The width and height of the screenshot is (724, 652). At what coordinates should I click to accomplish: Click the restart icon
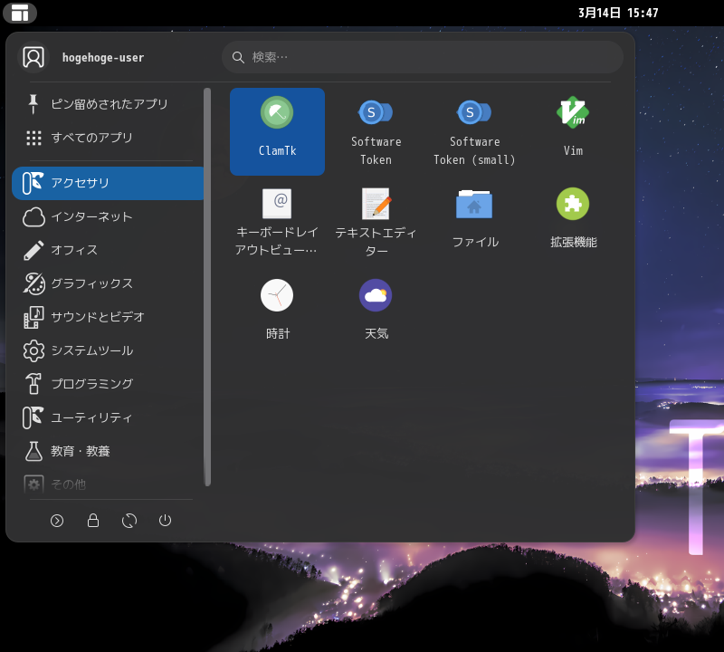[129, 521]
